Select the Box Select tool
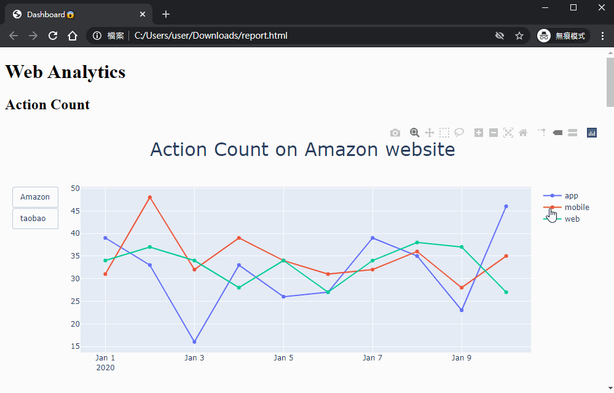Screen dimensions: 614x393 (444, 133)
